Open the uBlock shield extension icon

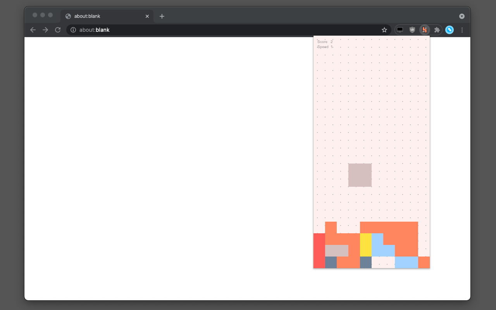click(x=412, y=30)
